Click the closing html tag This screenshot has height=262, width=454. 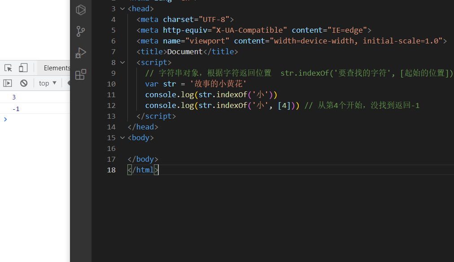143,170
